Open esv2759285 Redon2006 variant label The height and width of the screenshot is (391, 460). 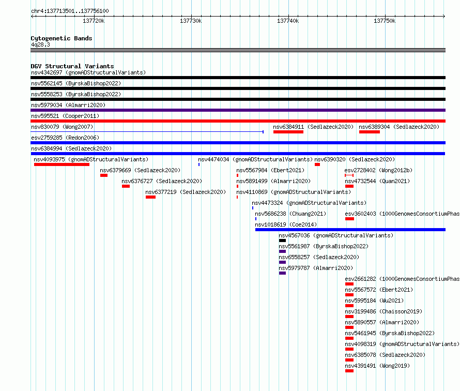[x=65, y=138]
